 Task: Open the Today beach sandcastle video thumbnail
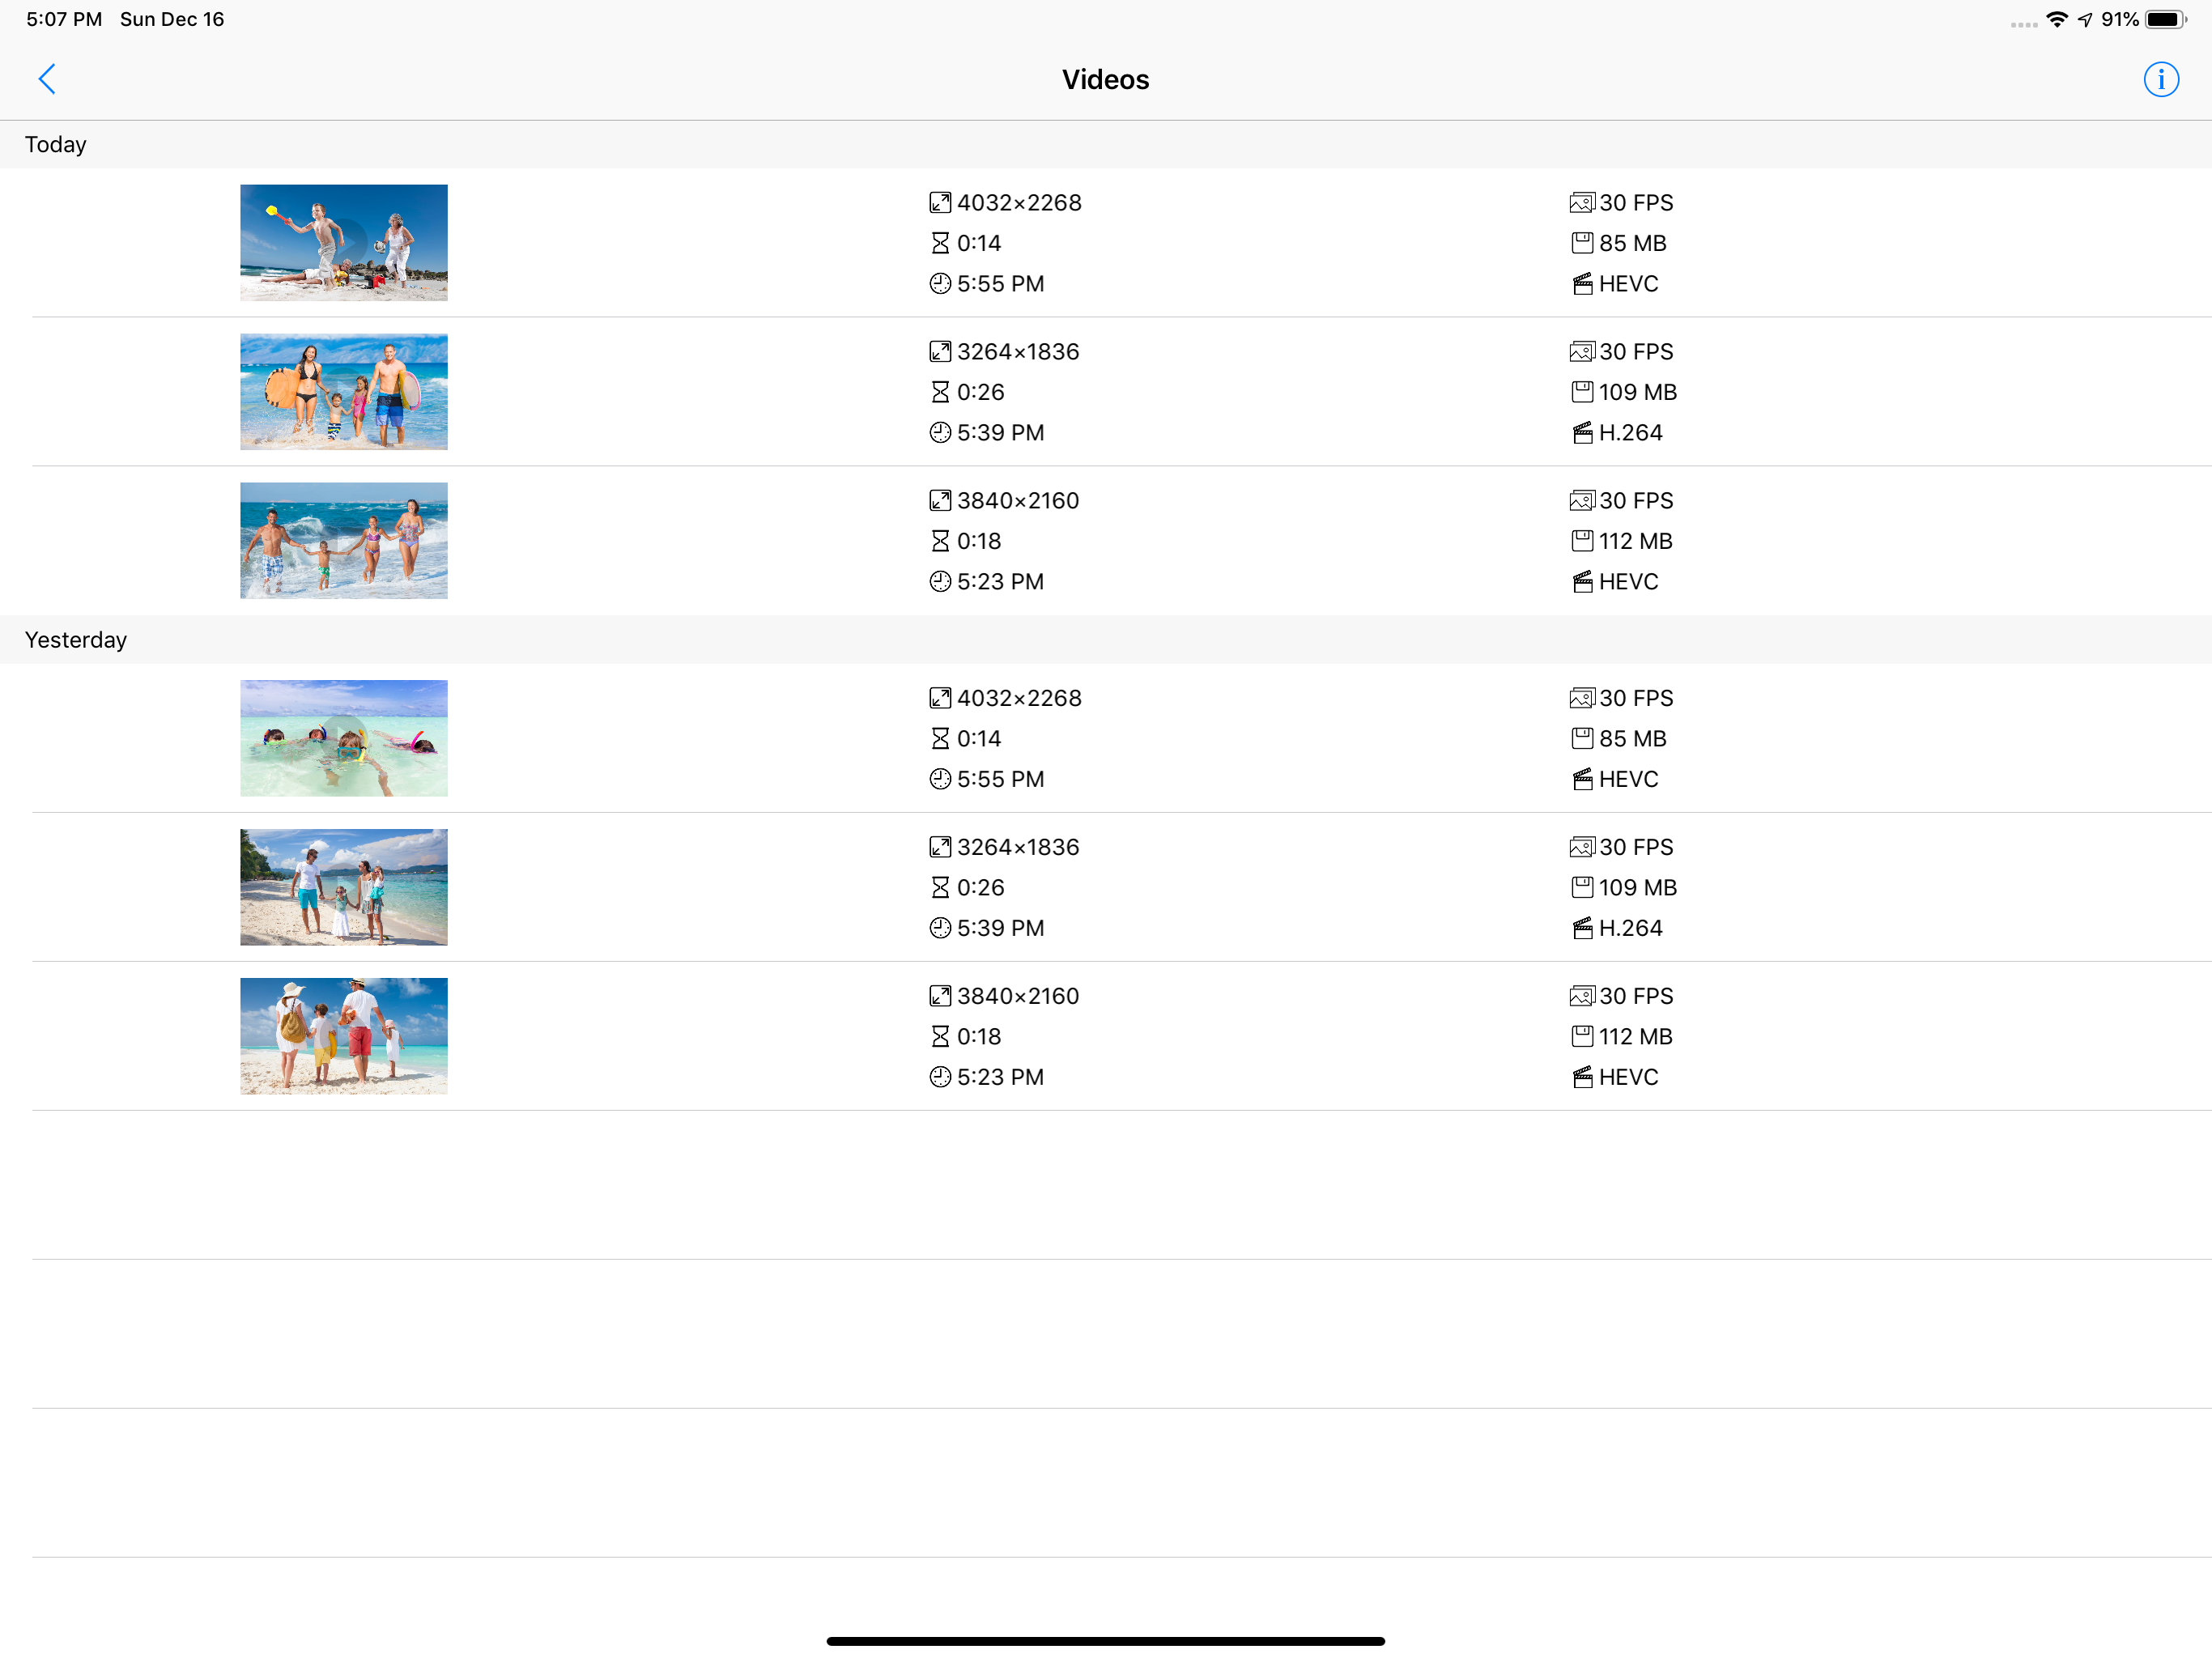click(x=343, y=242)
